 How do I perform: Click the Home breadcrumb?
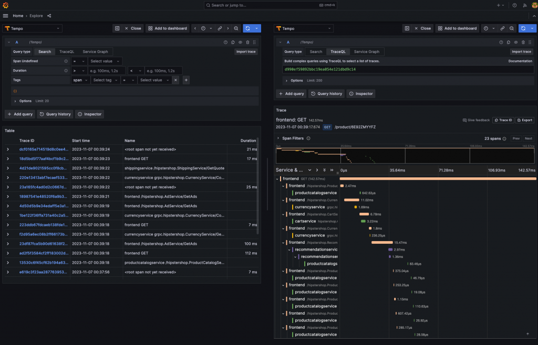(18, 16)
